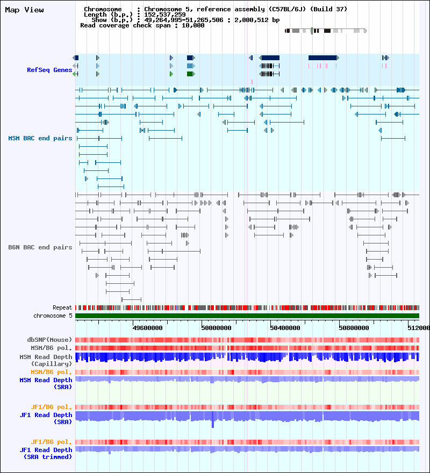The height and width of the screenshot is (473, 430).
Task: Click the rightmost RefSeq gene arrows
Action: coord(385,58)
